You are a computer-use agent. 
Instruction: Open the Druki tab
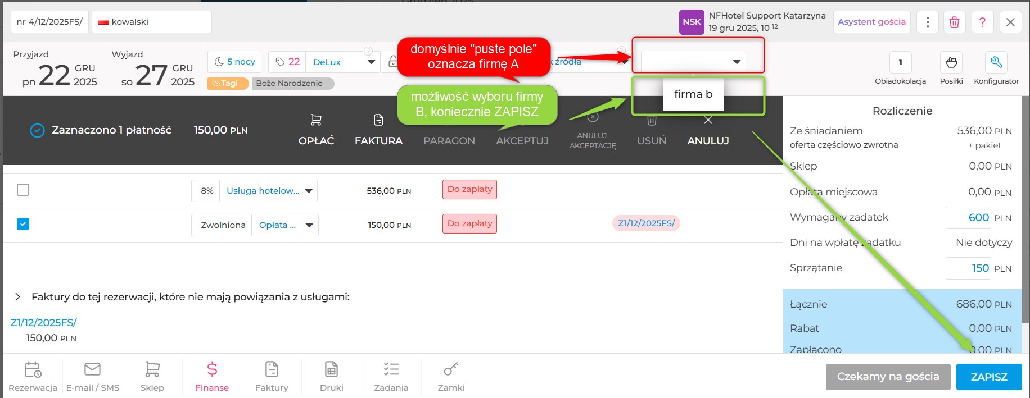coord(331,376)
